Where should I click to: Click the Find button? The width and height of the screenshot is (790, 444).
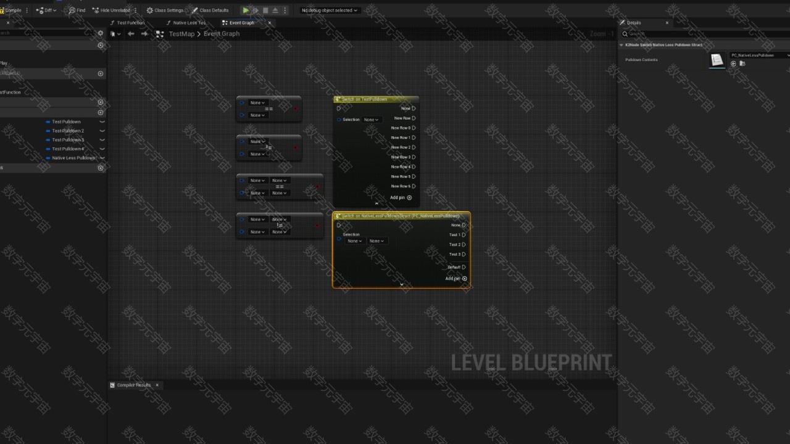tap(77, 10)
